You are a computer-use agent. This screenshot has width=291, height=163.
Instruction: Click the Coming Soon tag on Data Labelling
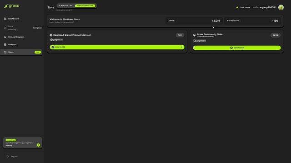pyautogui.click(x=37, y=28)
